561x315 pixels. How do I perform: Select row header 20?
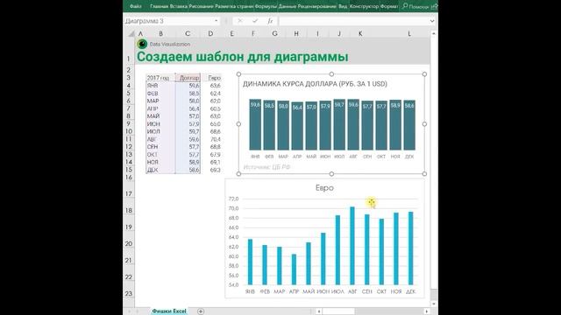(x=129, y=244)
